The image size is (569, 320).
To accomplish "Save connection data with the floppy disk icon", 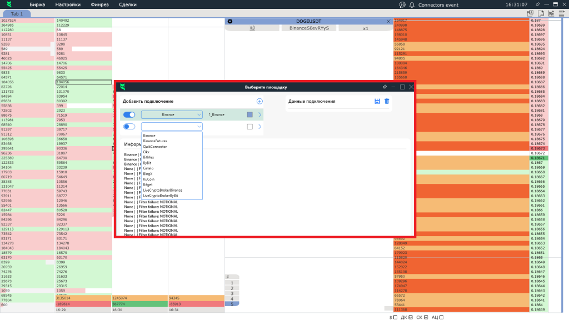I will (x=377, y=101).
